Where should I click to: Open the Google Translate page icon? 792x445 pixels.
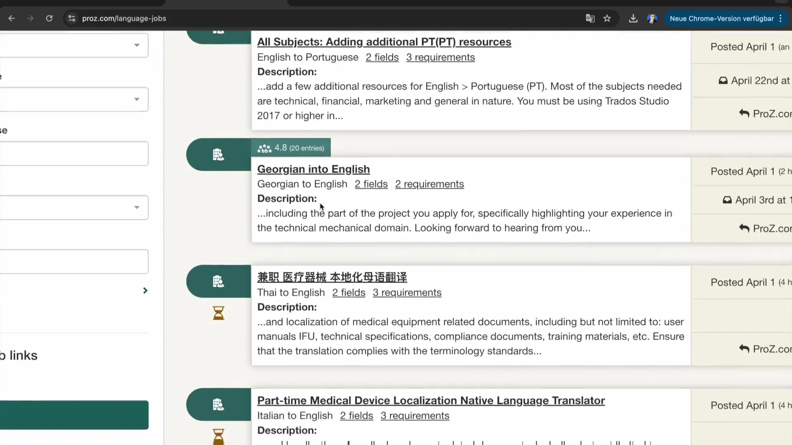pyautogui.click(x=590, y=19)
